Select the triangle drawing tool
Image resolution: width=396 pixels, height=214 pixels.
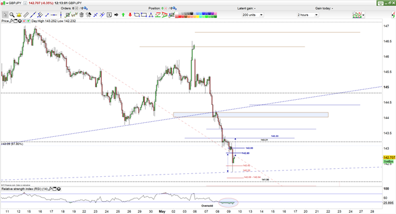click(151, 15)
